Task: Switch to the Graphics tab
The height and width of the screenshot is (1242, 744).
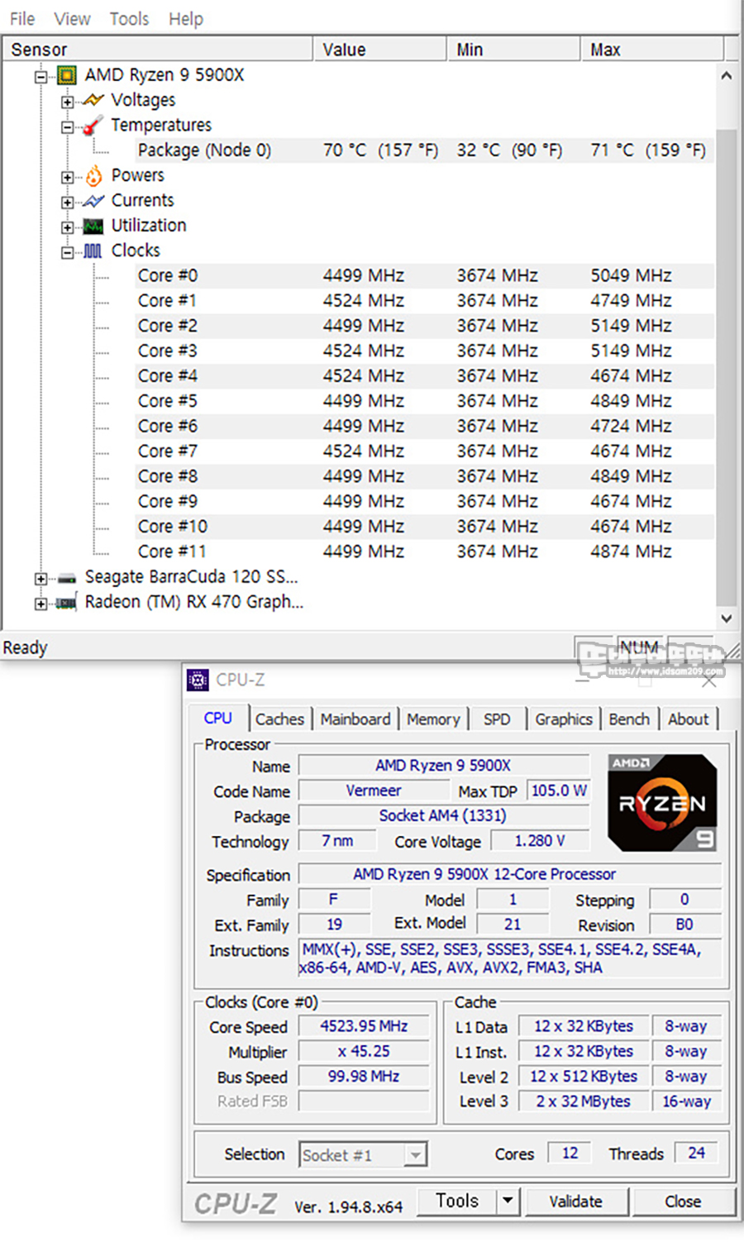Action: click(564, 719)
